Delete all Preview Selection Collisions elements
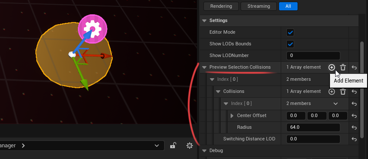 point(343,68)
